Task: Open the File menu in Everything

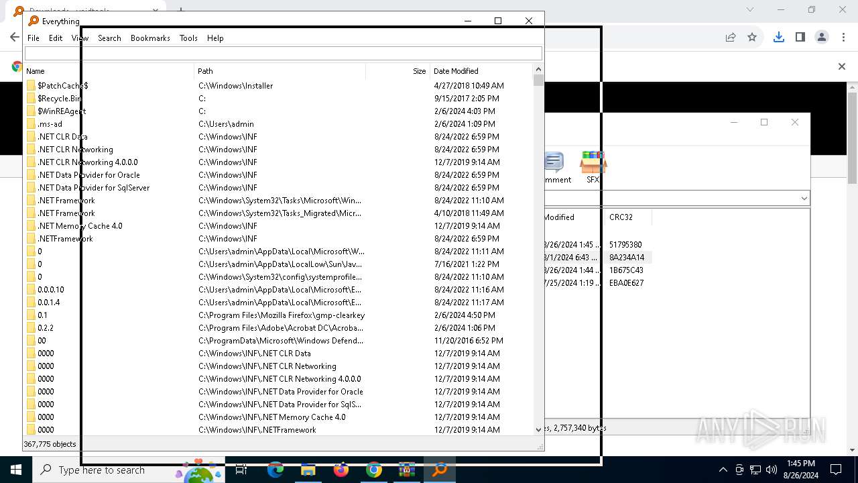Action: [x=33, y=38]
